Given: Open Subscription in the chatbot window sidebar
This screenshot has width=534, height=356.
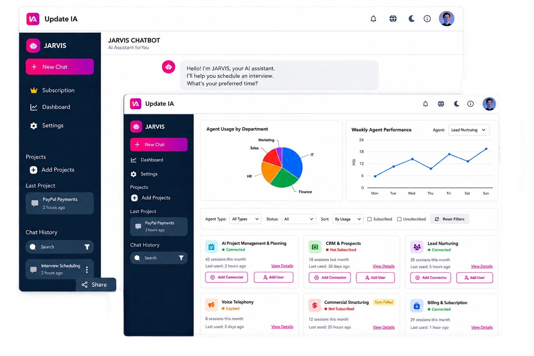Looking at the screenshot, I should (x=52, y=90).
